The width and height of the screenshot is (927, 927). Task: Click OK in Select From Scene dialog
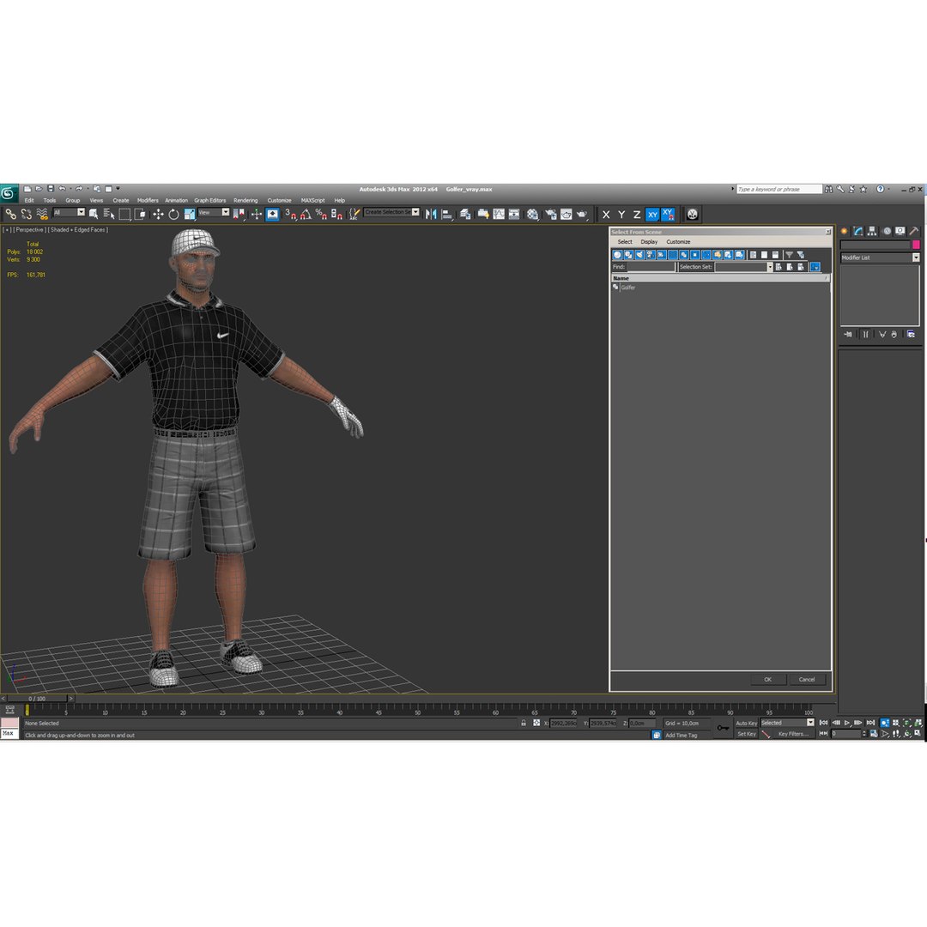[768, 679]
